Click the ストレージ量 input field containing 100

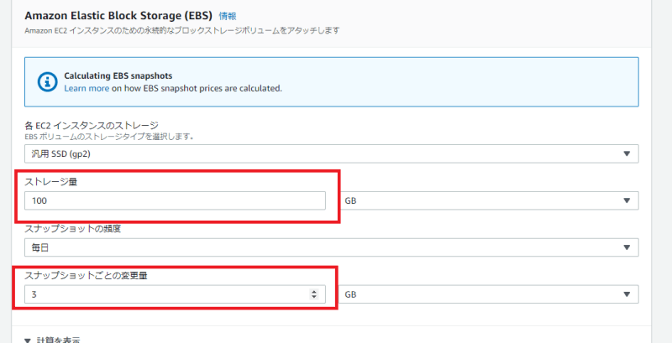175,200
